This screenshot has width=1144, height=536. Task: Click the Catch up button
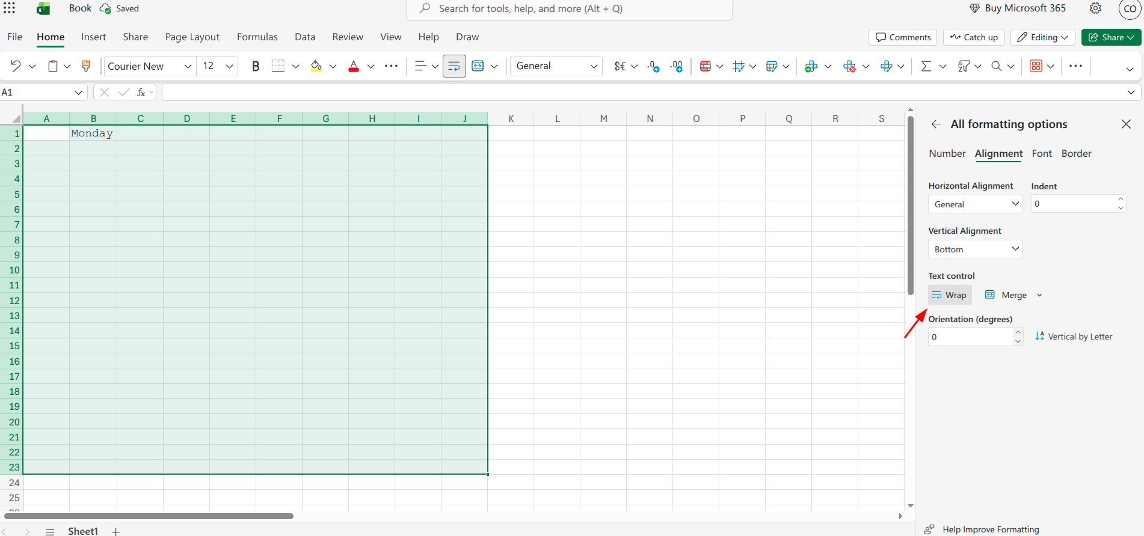tap(974, 37)
